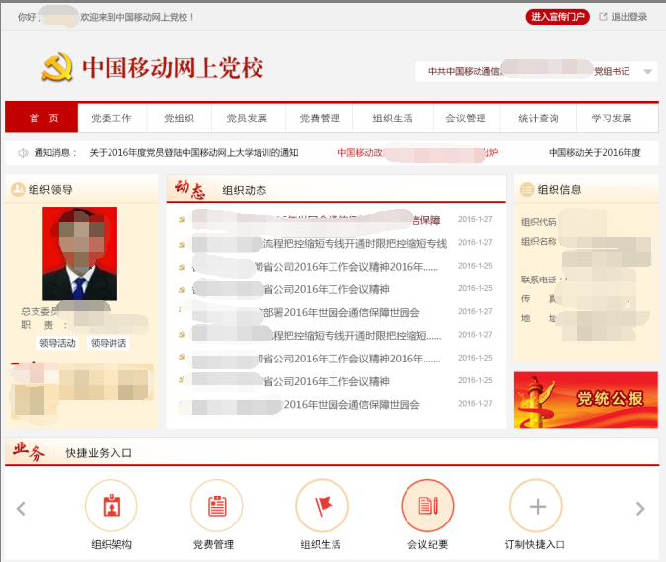
Task: Click the 领导活动 button
Action: (x=57, y=343)
